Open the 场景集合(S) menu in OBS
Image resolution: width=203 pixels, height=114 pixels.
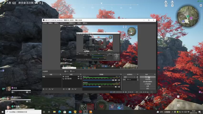(x=72, y=23)
